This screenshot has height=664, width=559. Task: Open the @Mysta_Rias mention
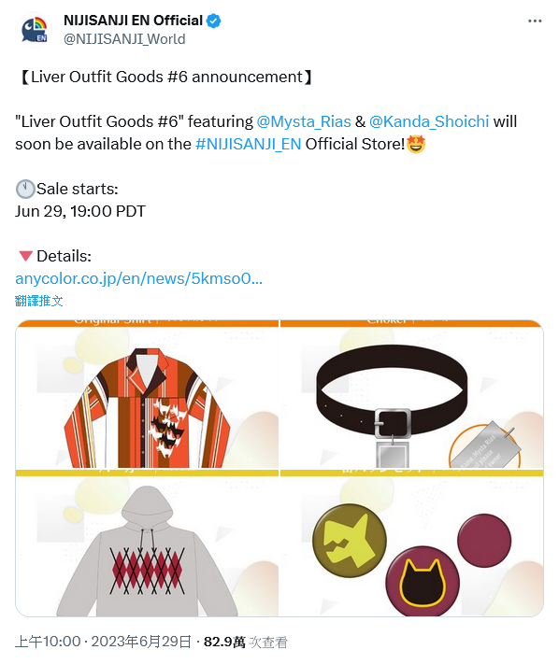(x=304, y=121)
